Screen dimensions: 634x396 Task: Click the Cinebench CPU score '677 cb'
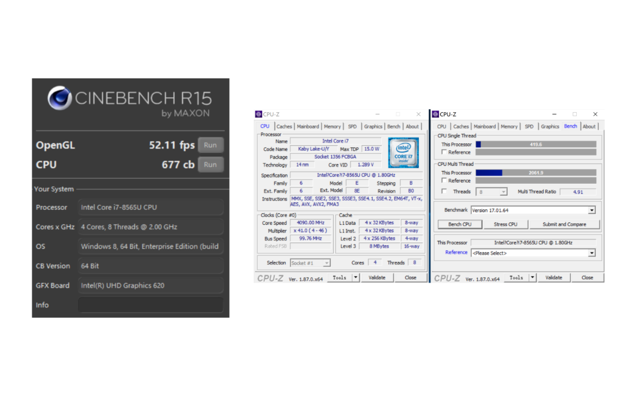(x=178, y=165)
